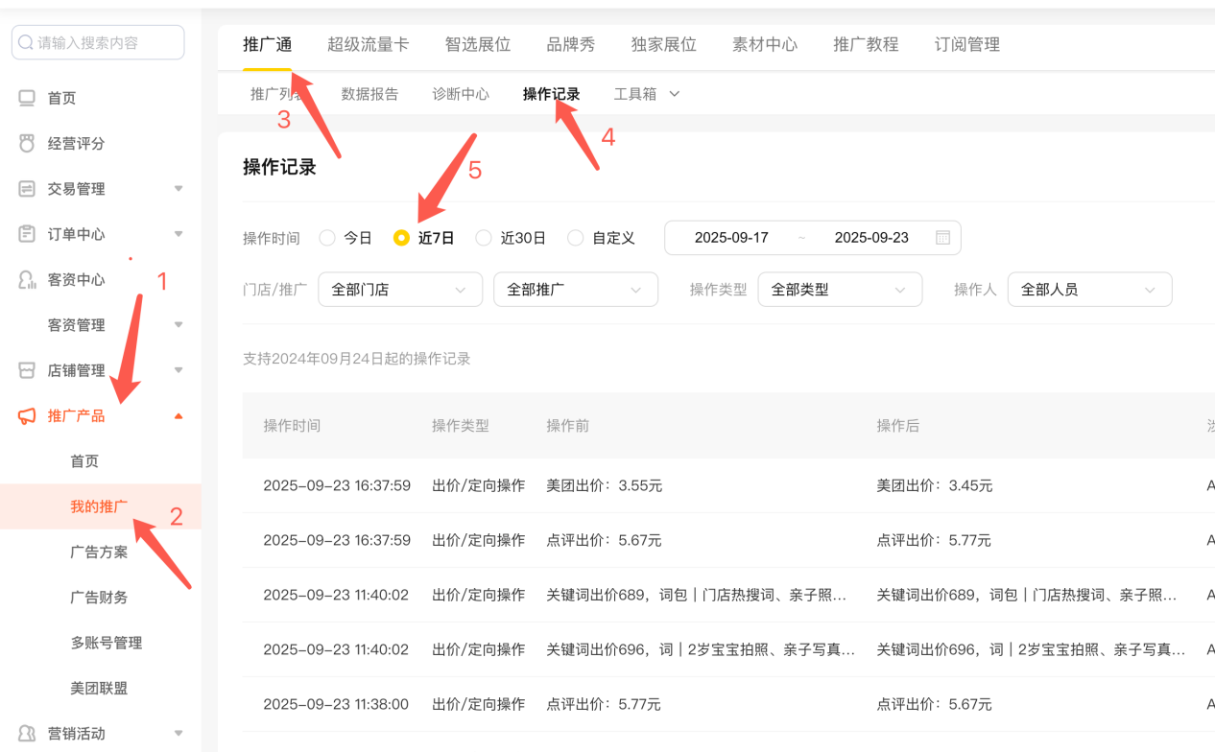Click the 操作前 column header
Image resolution: width=1215 pixels, height=752 pixels.
coord(567,426)
